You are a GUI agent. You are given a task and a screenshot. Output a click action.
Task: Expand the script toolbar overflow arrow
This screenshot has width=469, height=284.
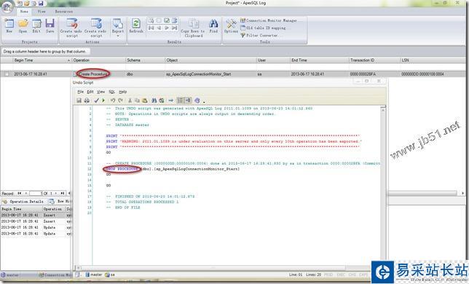tap(205, 102)
